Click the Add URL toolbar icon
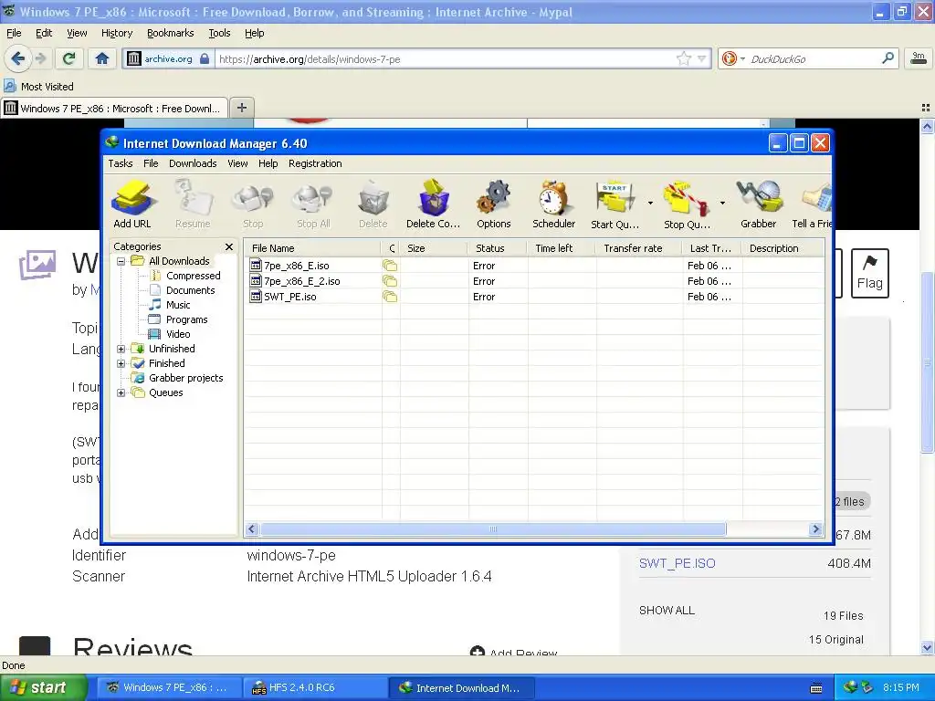 point(132,204)
